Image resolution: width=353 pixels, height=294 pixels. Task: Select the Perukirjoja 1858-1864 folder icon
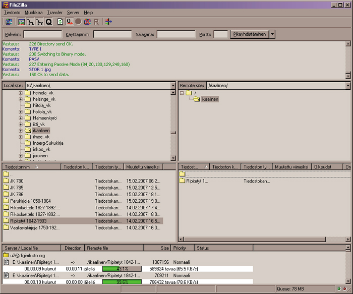pos(6,201)
